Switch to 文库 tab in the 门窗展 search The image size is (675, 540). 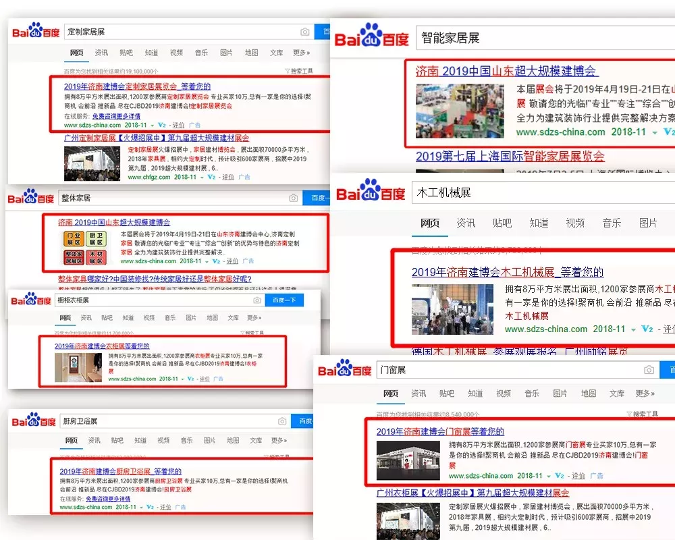(x=617, y=393)
